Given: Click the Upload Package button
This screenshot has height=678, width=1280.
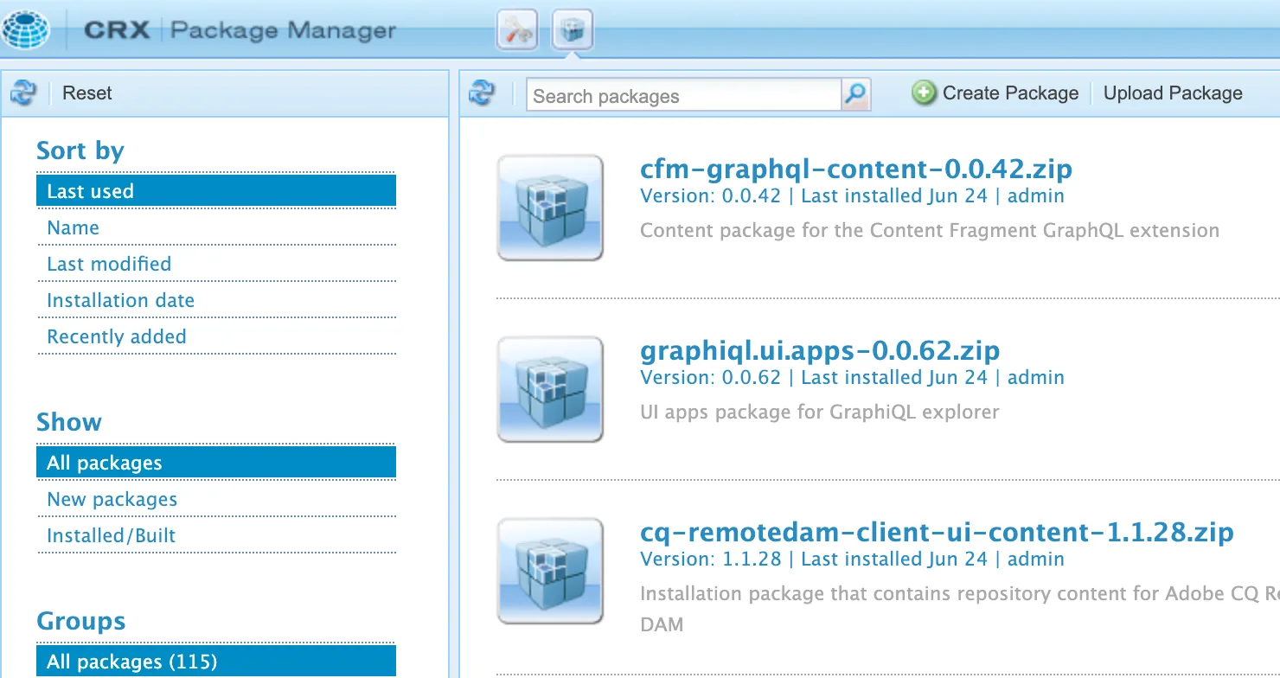Looking at the screenshot, I should [1173, 93].
